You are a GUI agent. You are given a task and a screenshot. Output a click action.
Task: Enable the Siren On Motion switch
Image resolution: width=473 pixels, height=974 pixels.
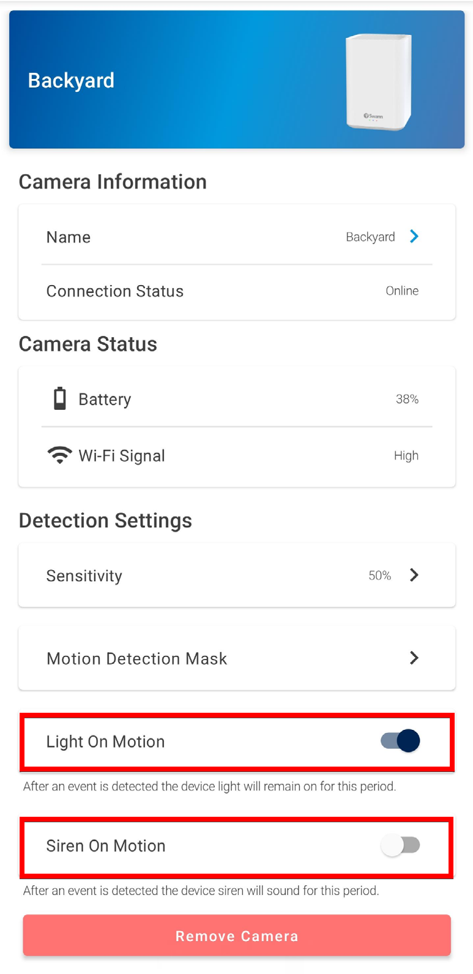tap(401, 846)
